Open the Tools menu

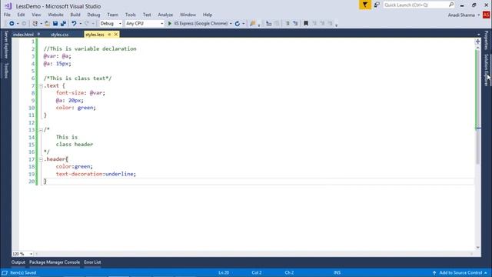[130, 15]
